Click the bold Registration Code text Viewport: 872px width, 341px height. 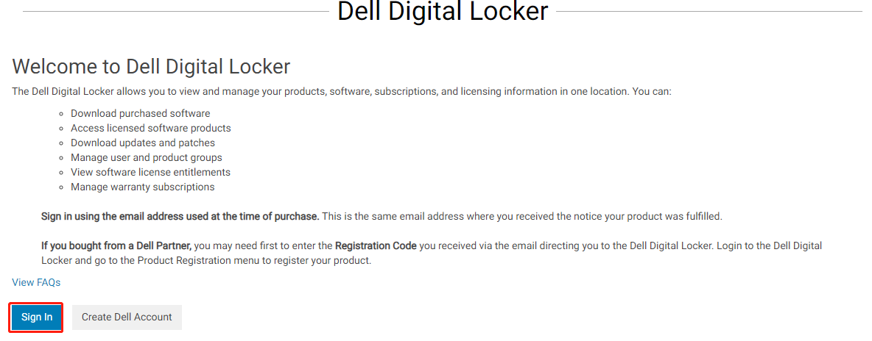pyautogui.click(x=376, y=245)
